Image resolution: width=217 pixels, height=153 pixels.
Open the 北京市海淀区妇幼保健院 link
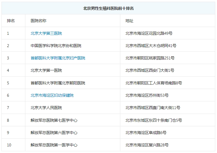coord(52,95)
